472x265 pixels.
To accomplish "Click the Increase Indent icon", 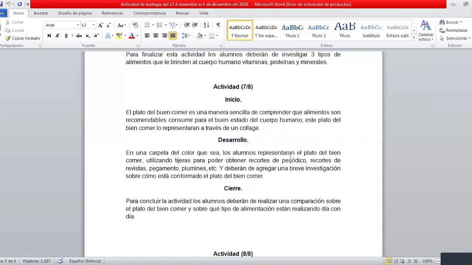I will tap(195, 25).
